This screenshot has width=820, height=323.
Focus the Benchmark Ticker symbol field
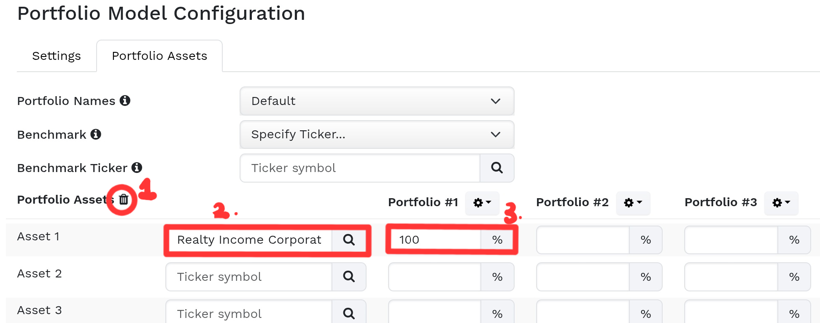(x=360, y=168)
